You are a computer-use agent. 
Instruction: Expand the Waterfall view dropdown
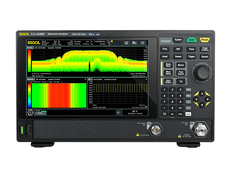click(x=31, y=79)
